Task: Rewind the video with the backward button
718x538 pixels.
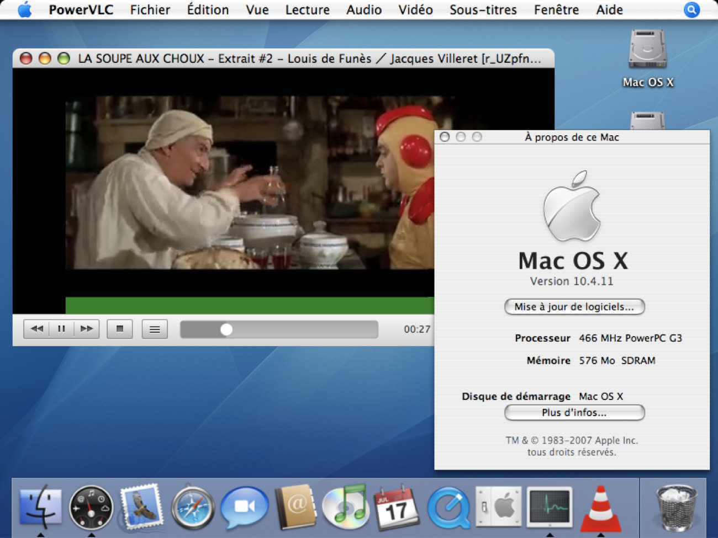Action: pos(36,329)
